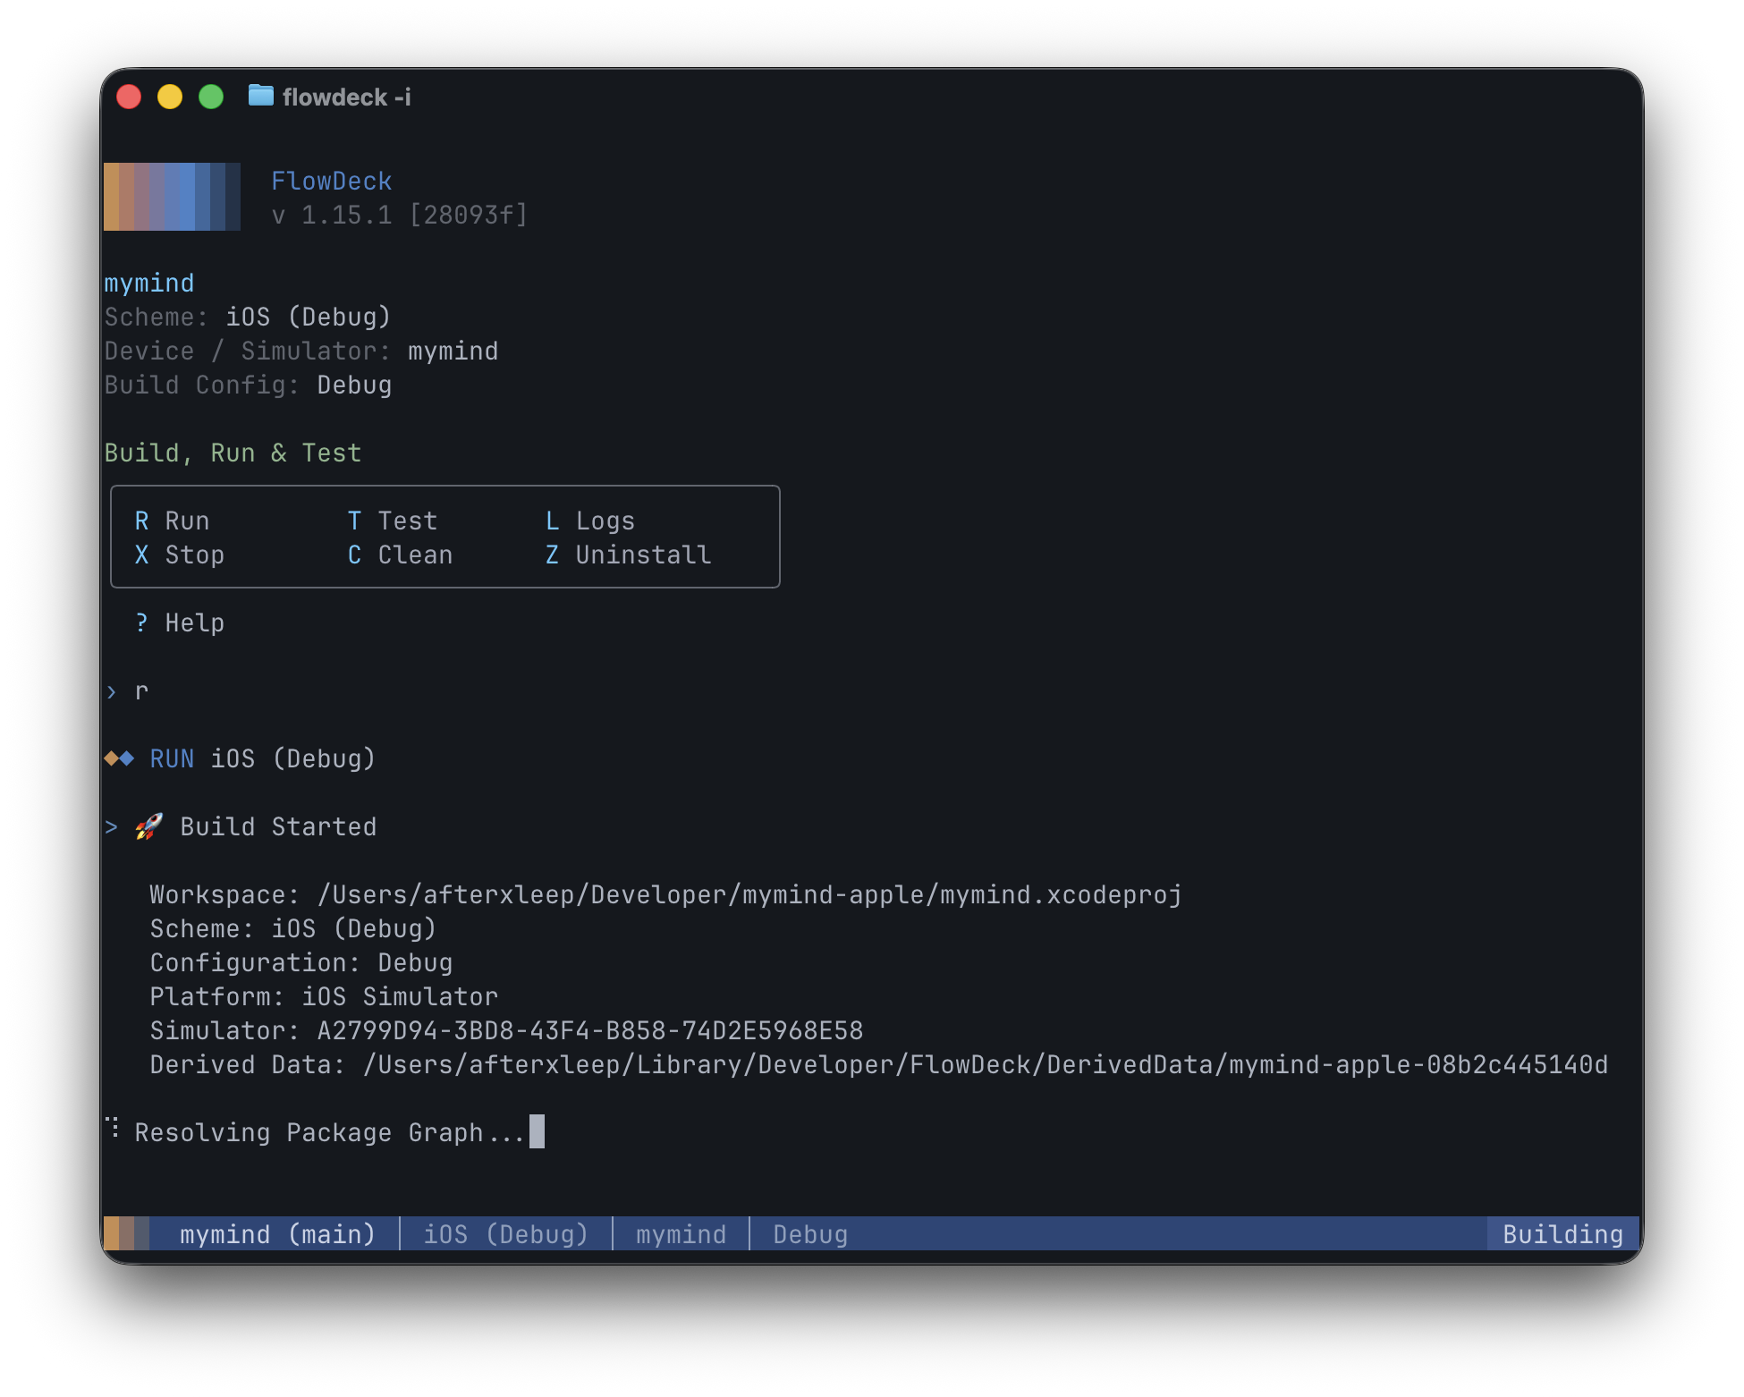
Task: Click the 'Build Config: Debug' line
Action: coord(248,385)
